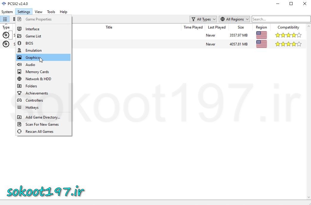311x205 pixels.
Task: Open the All Types filter dropdown
Action: [203, 19]
